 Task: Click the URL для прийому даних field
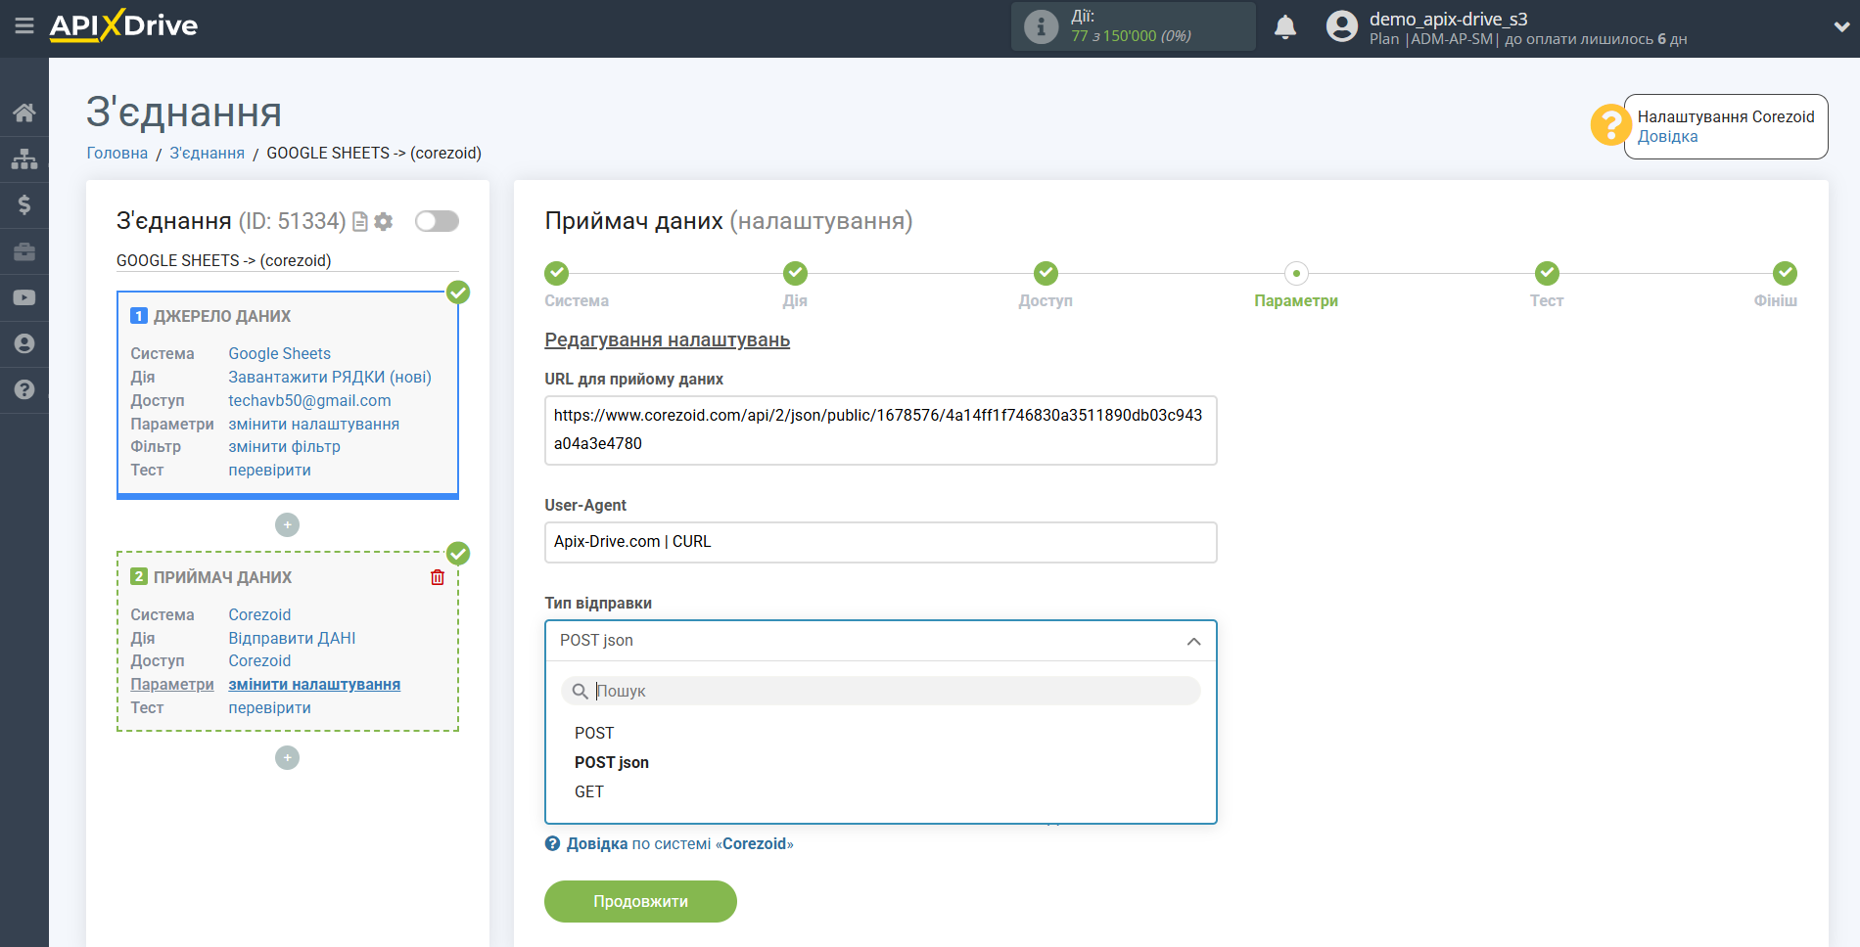point(880,429)
